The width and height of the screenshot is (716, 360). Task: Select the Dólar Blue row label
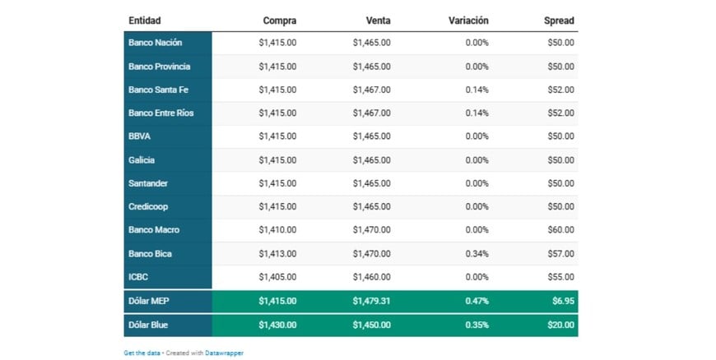[x=149, y=325]
